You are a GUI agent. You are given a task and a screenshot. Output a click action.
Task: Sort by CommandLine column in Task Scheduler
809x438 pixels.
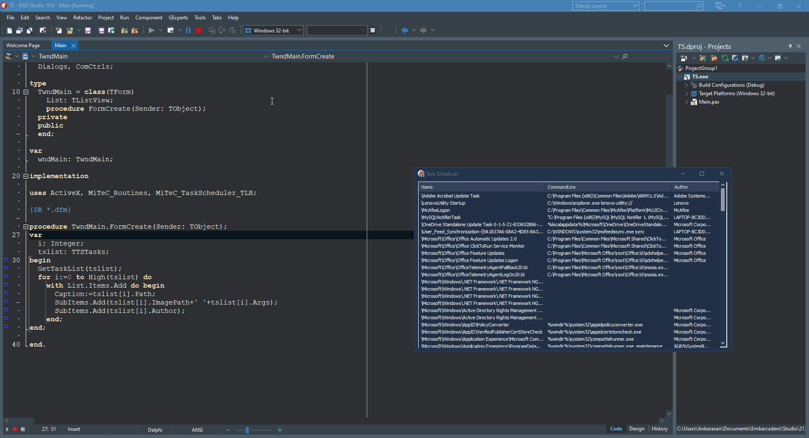pyautogui.click(x=608, y=187)
